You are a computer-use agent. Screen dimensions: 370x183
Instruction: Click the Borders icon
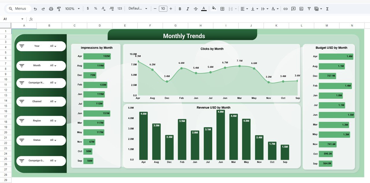(222, 9)
